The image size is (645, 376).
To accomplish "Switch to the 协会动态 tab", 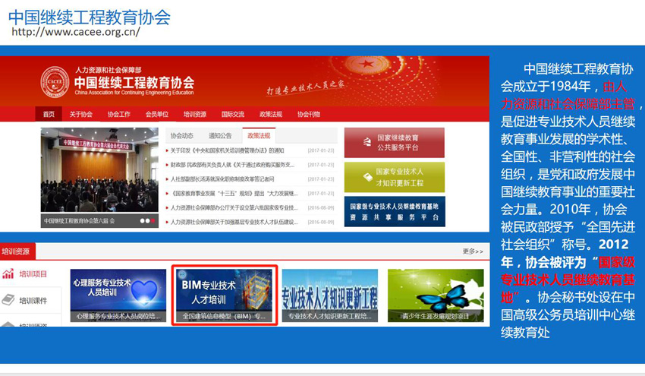I will pos(182,135).
